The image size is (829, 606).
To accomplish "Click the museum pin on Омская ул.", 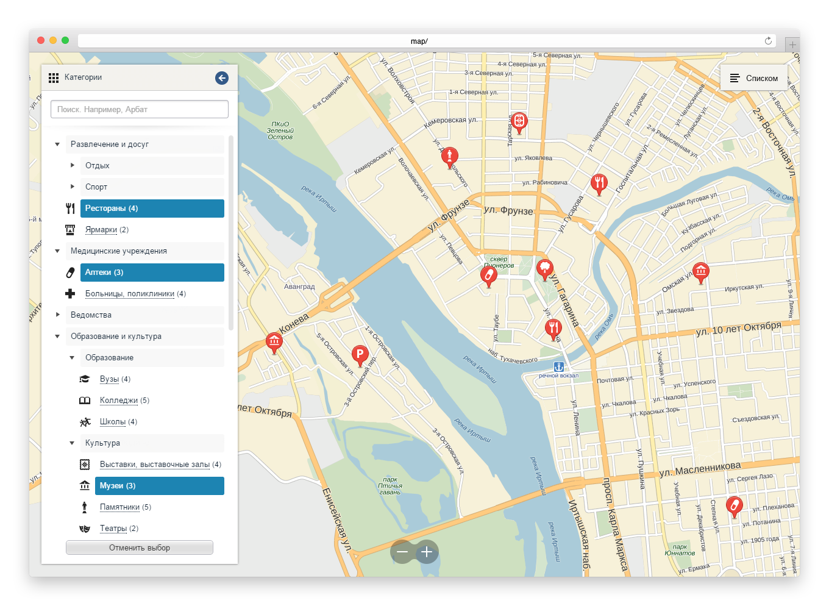I will coord(701,273).
